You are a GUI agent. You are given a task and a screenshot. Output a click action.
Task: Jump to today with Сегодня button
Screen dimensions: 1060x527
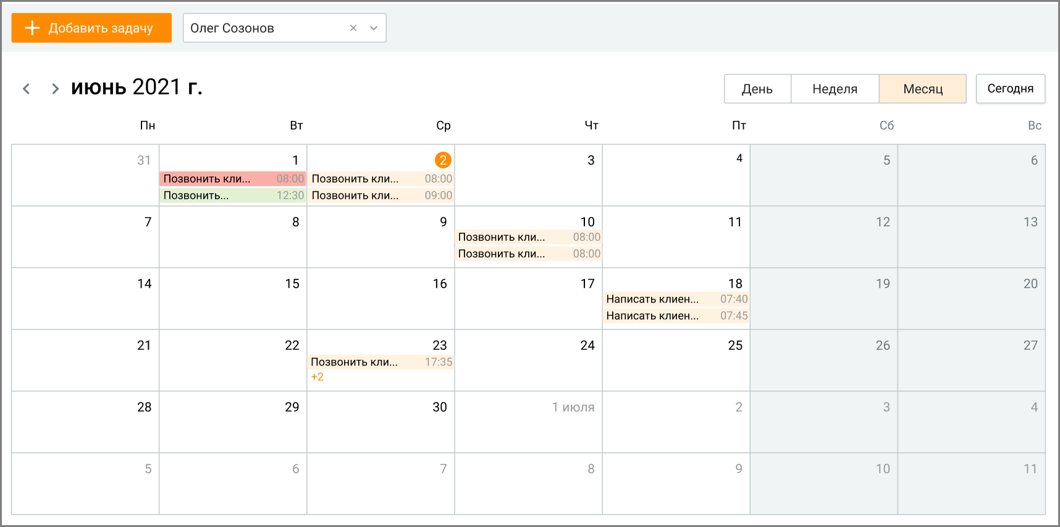click(1011, 89)
